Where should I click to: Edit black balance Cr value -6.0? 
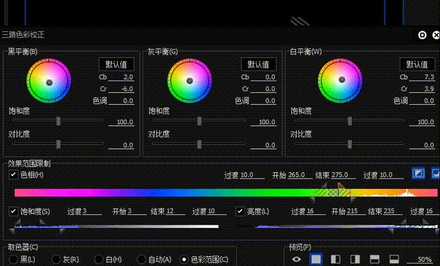121,89
